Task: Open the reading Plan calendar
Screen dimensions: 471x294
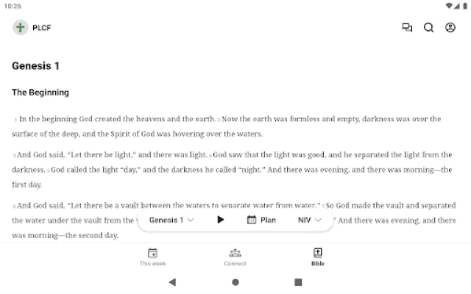Action: pos(261,220)
